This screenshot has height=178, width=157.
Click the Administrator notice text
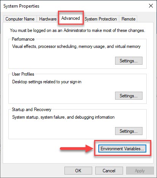[x=77, y=30]
